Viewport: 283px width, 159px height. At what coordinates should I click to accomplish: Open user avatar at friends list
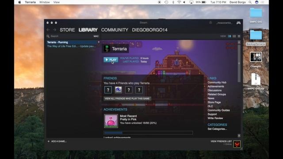[237, 144]
